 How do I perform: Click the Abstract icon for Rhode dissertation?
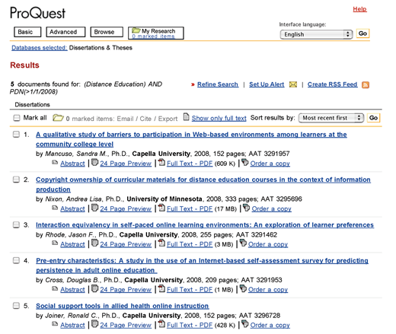pos(55,243)
